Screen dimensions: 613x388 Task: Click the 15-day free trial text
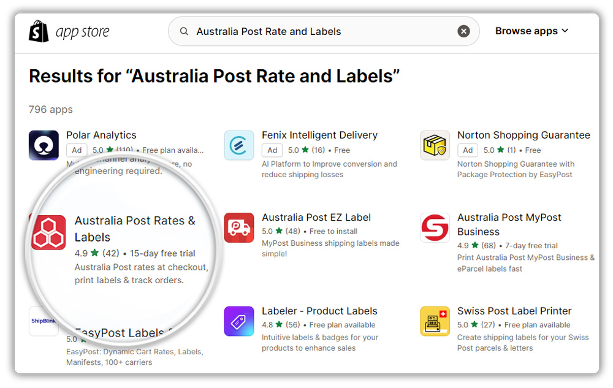[x=162, y=253]
